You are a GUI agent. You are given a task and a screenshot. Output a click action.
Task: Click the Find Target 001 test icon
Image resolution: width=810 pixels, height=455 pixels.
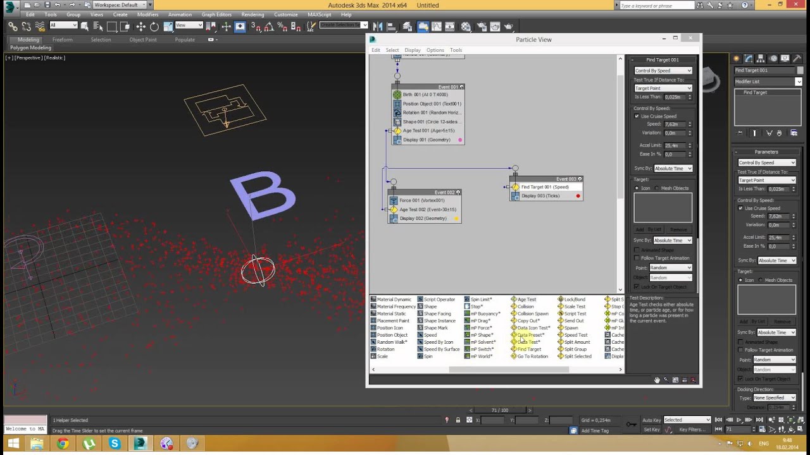coord(515,187)
